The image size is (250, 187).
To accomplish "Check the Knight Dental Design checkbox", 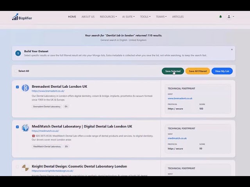I will tap(17, 167).
